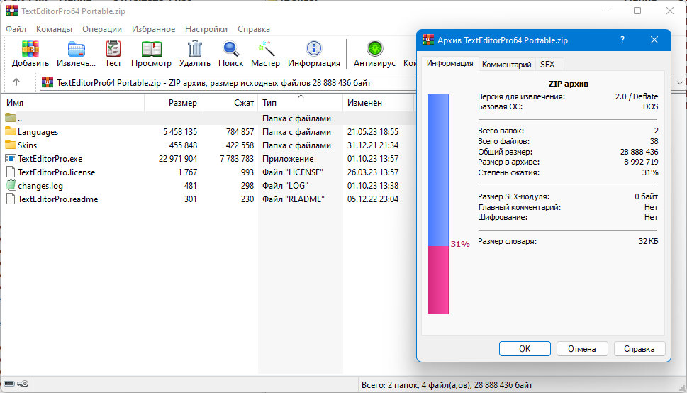Click the WinRAR icon in dialog title
The height and width of the screenshot is (393, 687).
428,40
